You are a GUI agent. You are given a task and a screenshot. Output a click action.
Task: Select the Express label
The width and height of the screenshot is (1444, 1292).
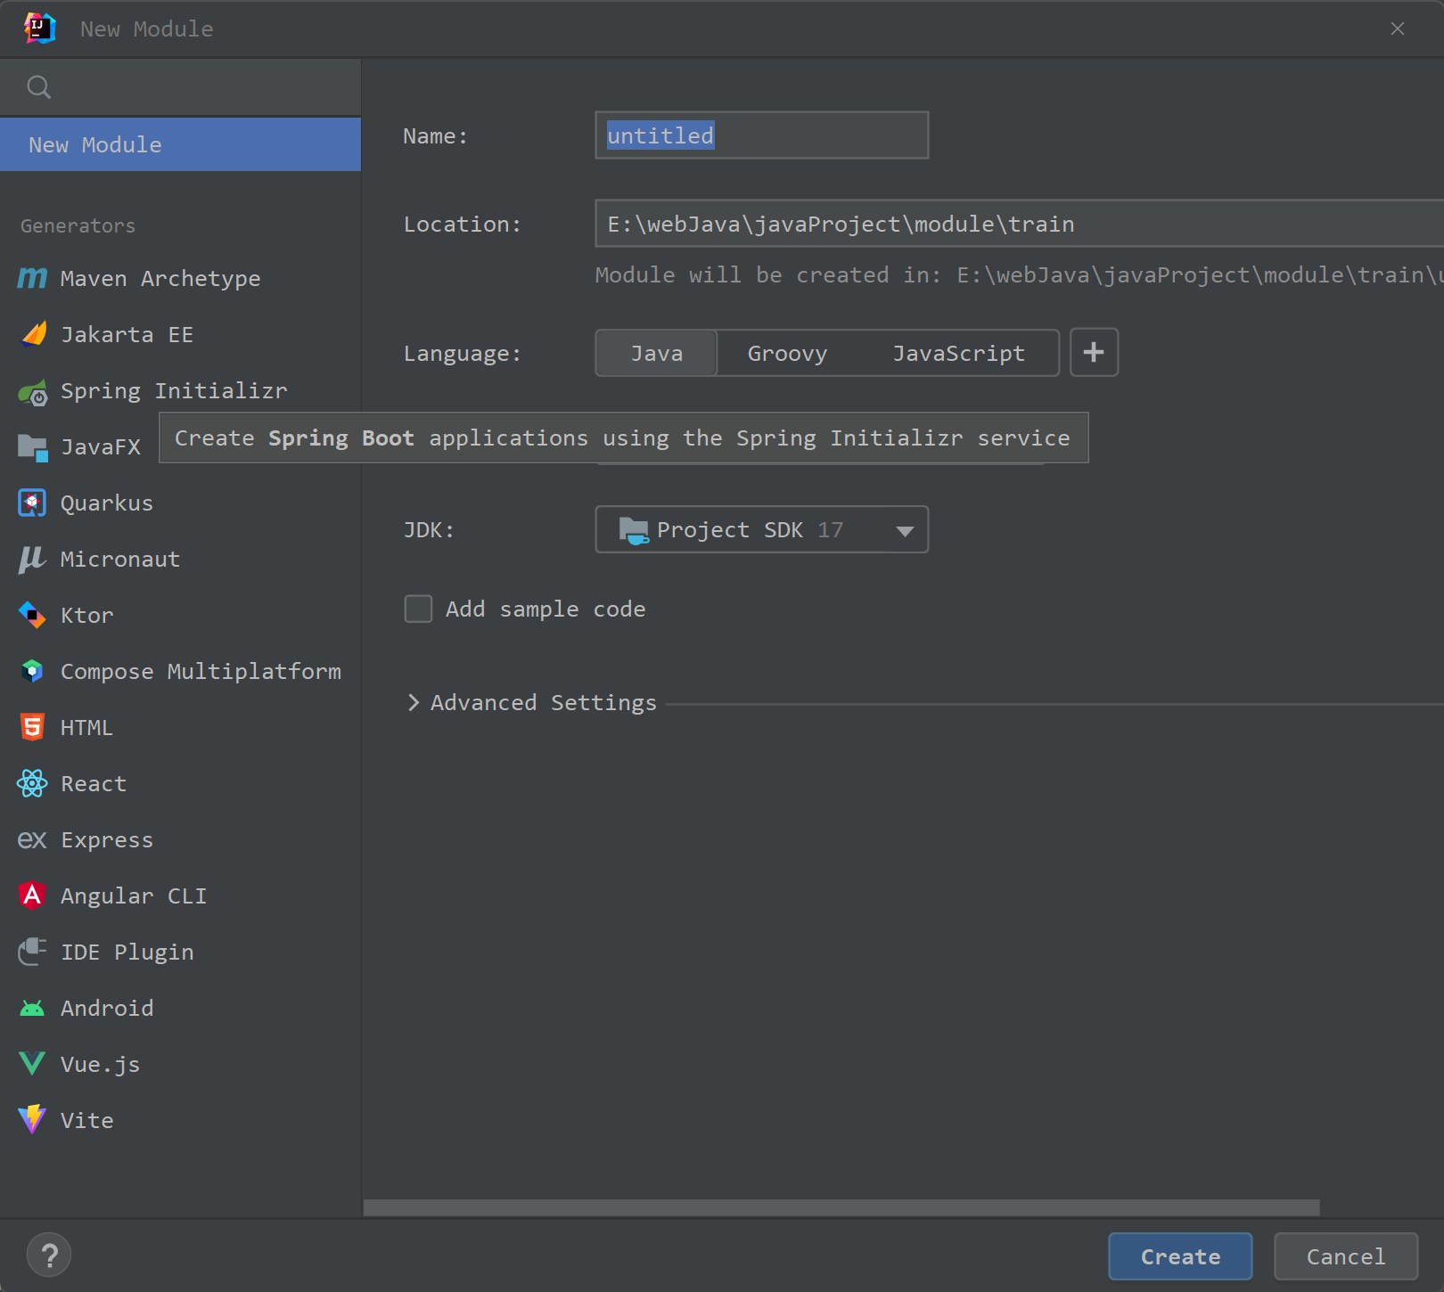click(107, 839)
